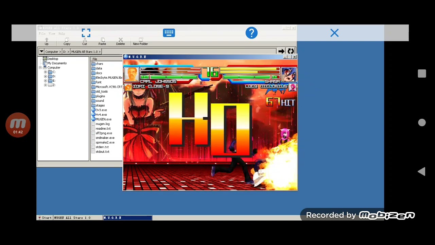The height and width of the screenshot is (245, 435).
Task: Click Carl Johnson portrait in game
Action: pos(132,74)
